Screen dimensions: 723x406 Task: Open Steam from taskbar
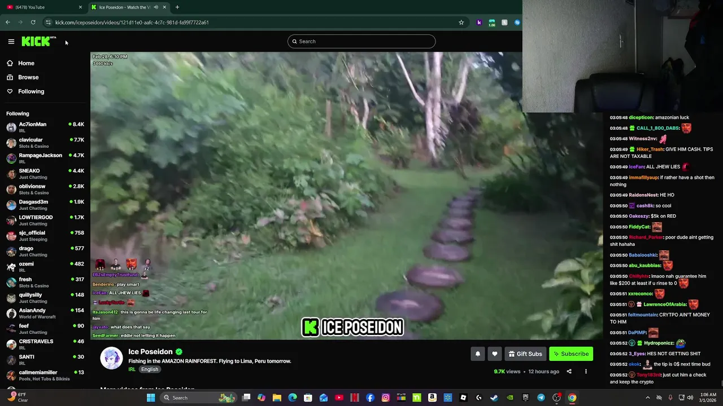[494, 398]
